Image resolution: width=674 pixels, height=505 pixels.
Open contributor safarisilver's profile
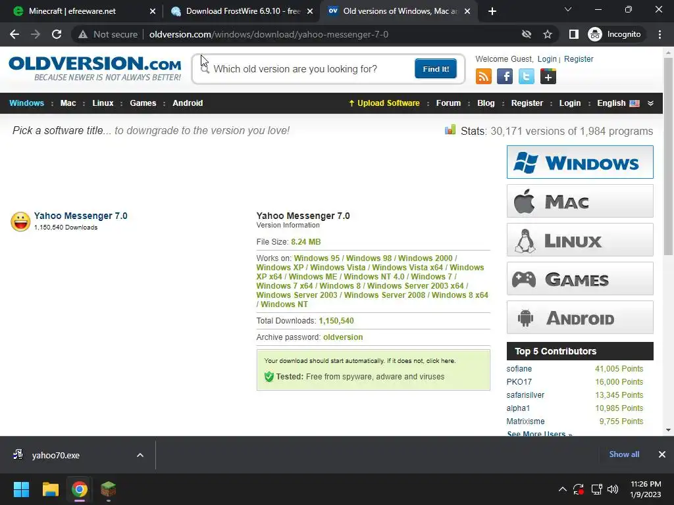click(525, 395)
